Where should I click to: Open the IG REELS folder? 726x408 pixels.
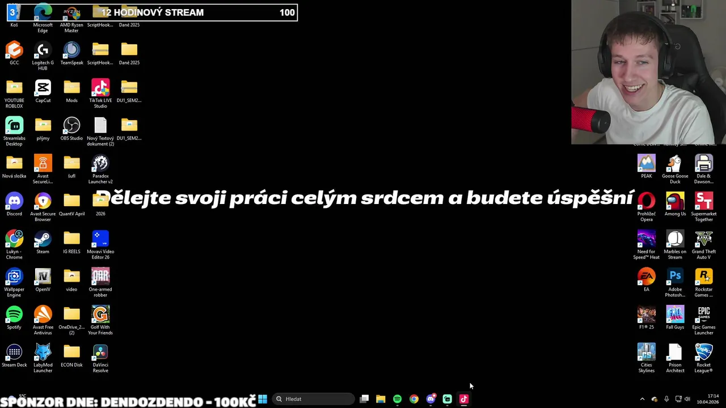click(x=71, y=242)
